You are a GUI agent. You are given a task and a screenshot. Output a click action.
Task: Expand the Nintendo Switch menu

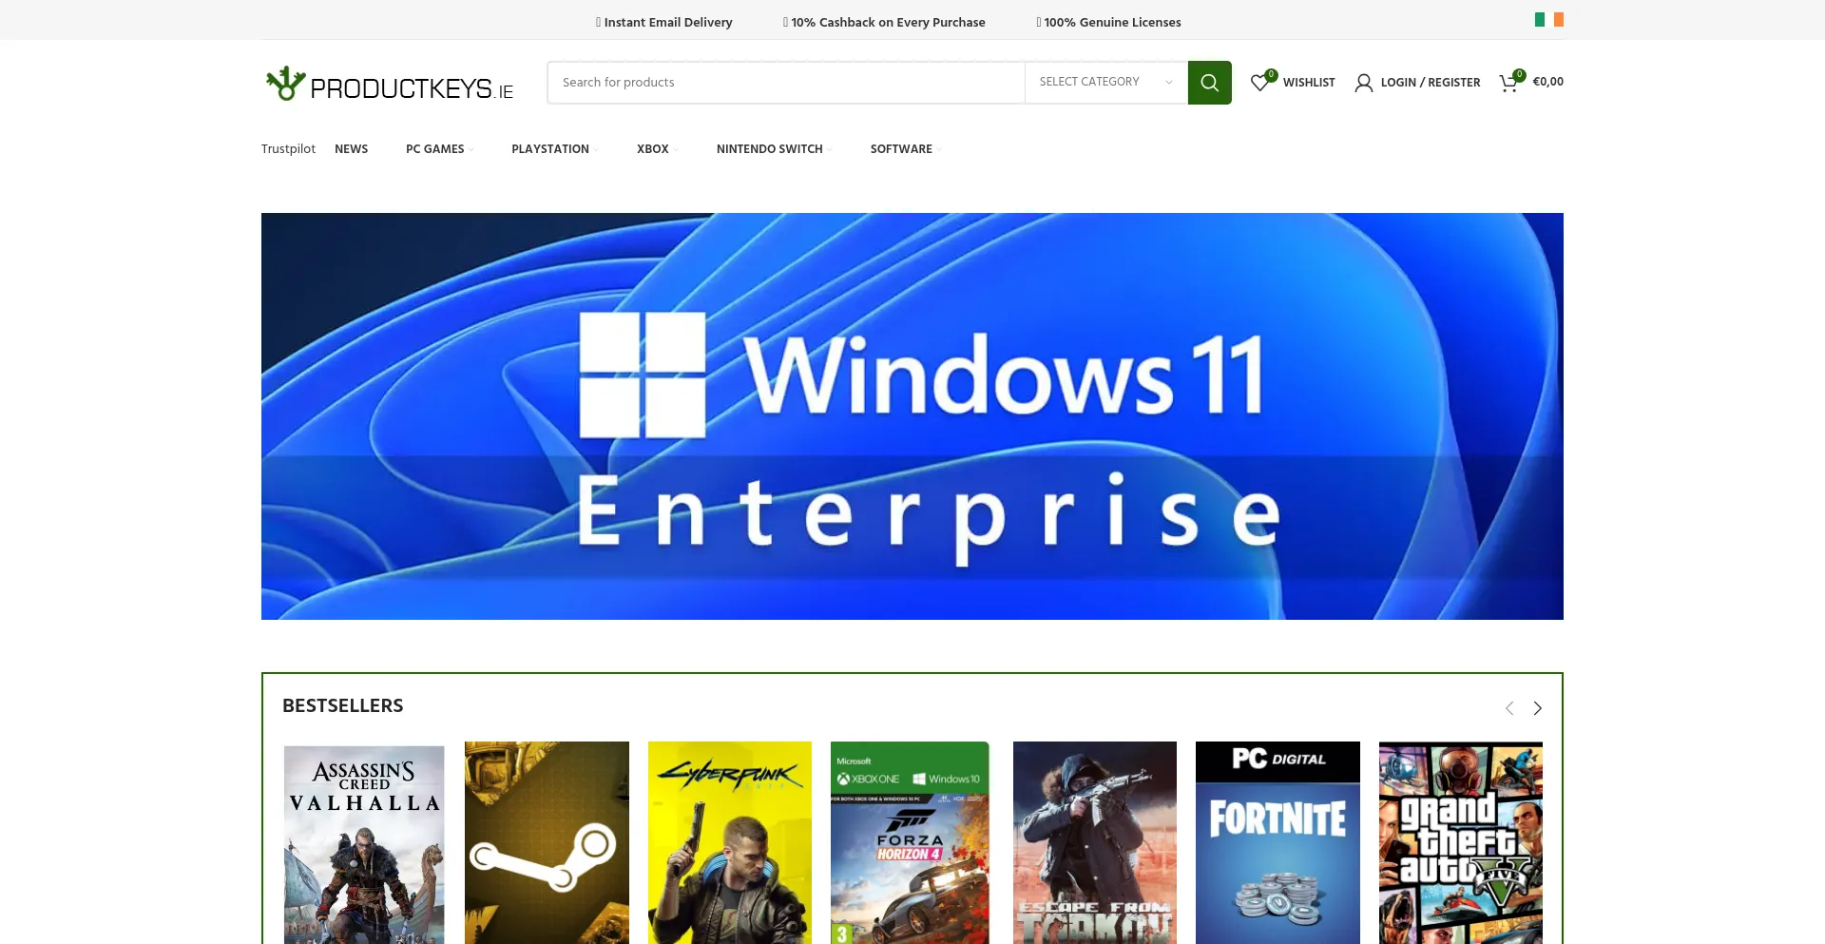point(774,149)
